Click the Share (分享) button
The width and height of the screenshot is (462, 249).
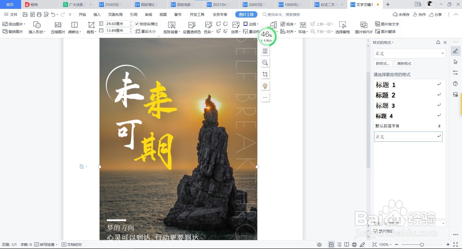coord(435,14)
